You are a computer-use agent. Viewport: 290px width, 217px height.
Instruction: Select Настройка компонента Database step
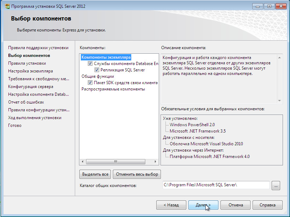coord(38,94)
